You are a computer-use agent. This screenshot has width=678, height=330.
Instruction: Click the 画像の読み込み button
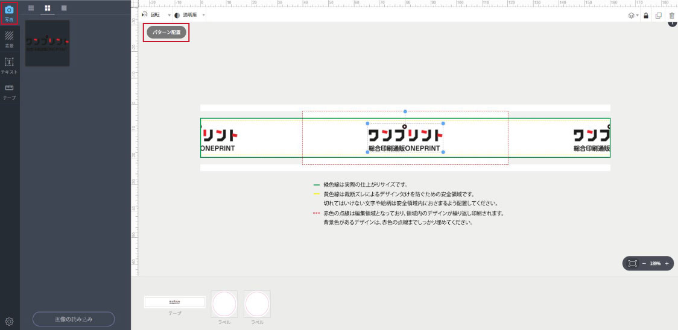coord(74,319)
